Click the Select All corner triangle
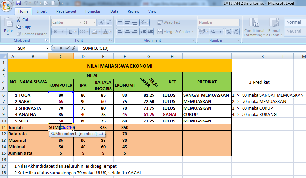Screen dimensions: 306x178 coord(4,57)
